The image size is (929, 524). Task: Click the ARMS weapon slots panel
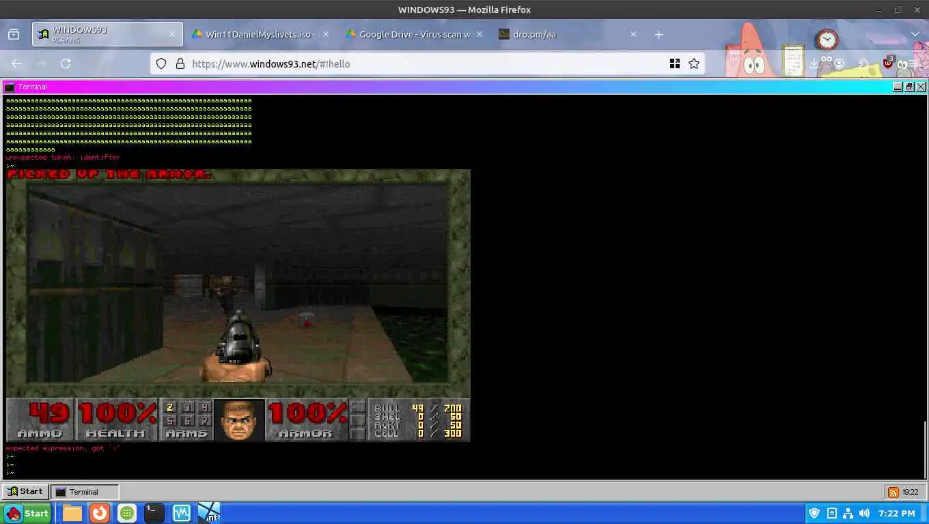tap(186, 419)
